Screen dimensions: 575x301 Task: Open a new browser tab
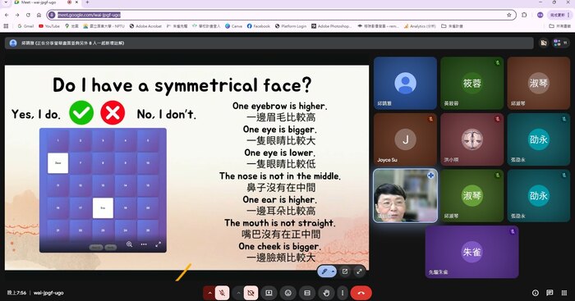point(87,2)
